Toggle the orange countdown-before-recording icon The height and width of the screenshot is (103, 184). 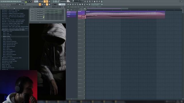(45, 1)
